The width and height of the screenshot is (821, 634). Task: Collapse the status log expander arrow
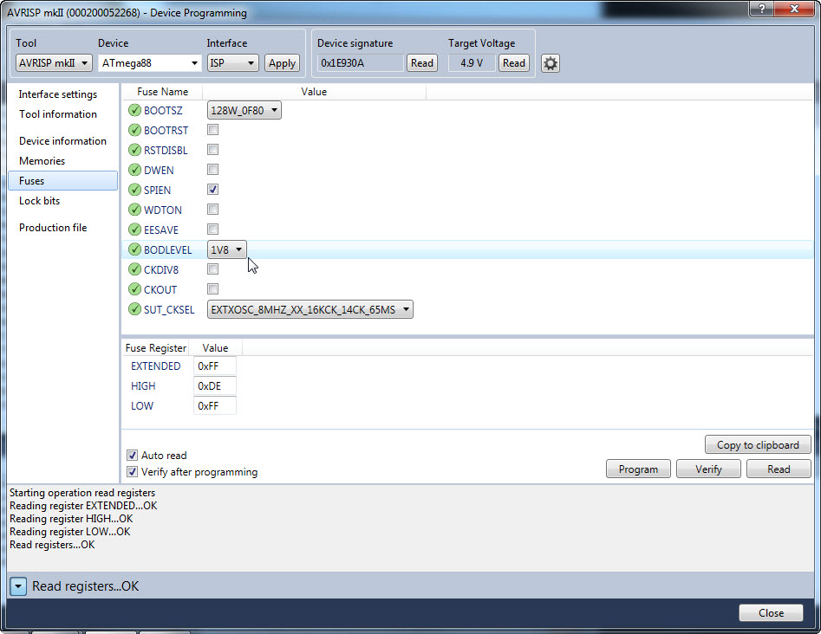point(18,586)
